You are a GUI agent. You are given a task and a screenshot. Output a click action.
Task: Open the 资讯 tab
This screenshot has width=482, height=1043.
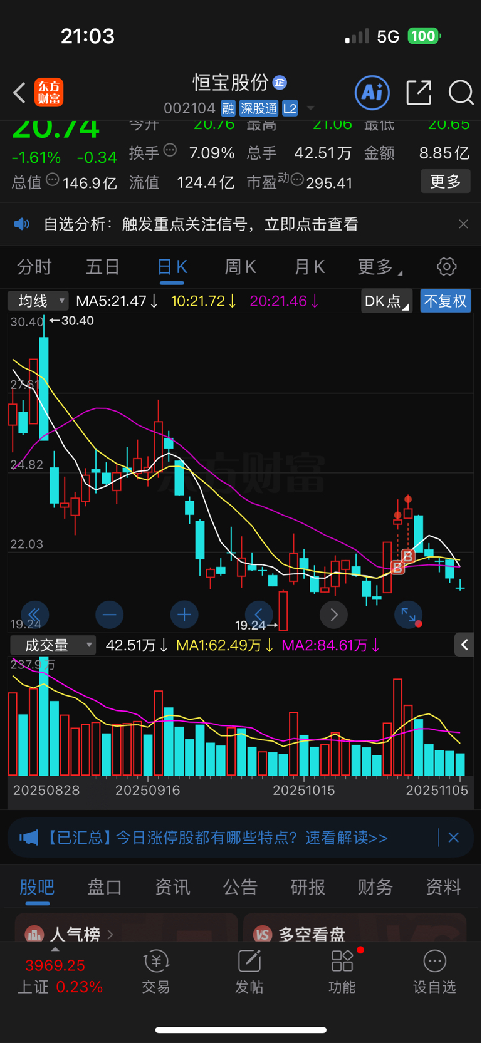coord(172,887)
